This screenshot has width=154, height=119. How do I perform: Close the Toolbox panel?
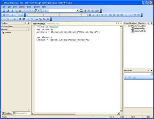[29, 23]
